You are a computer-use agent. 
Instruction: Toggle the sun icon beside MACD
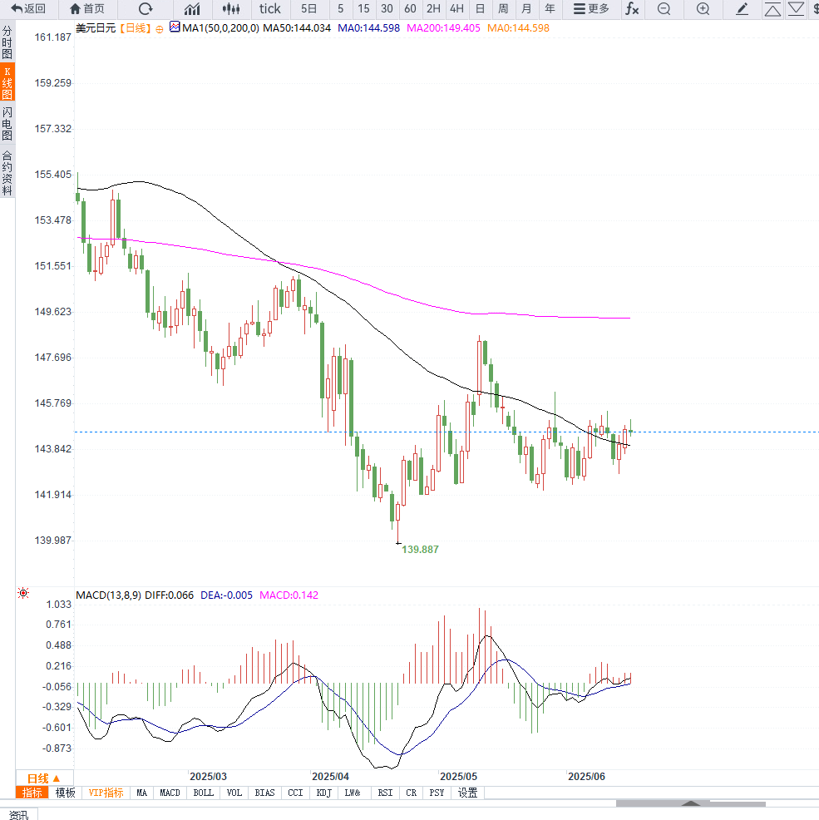pos(23,594)
